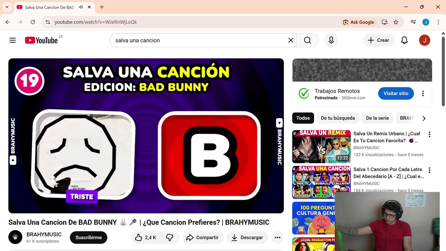Click the Chrome address bar URL
Screen dimensions: 446x251
pyautogui.click(x=96, y=22)
